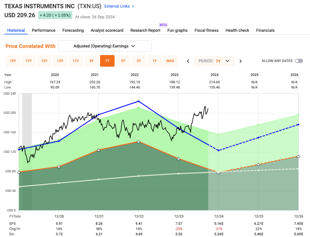The image size is (310, 237).
Task: Click the triangle marker at 12/25 forecast
Action: (258, 165)
